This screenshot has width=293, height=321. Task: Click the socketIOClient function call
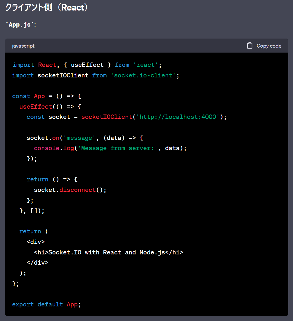click(107, 117)
